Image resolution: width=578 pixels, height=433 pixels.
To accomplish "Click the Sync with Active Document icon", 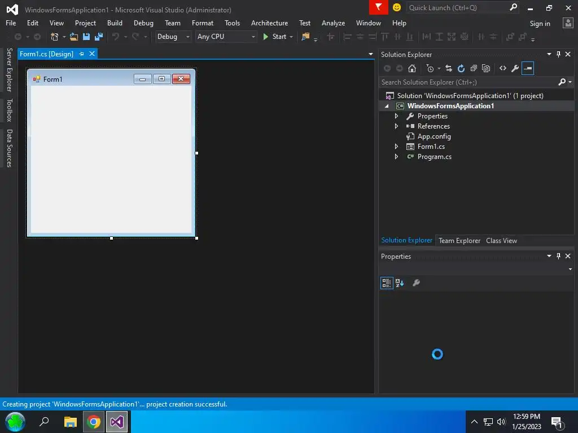I will pyautogui.click(x=449, y=68).
